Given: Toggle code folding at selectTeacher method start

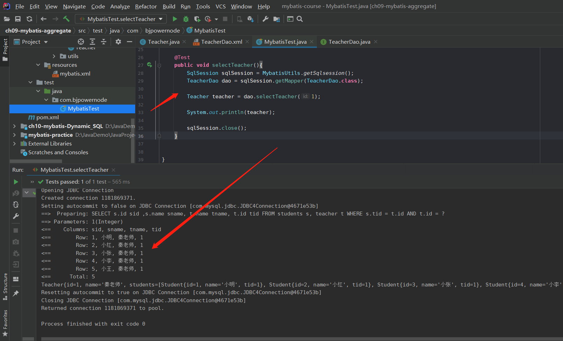Looking at the screenshot, I should (x=159, y=65).
